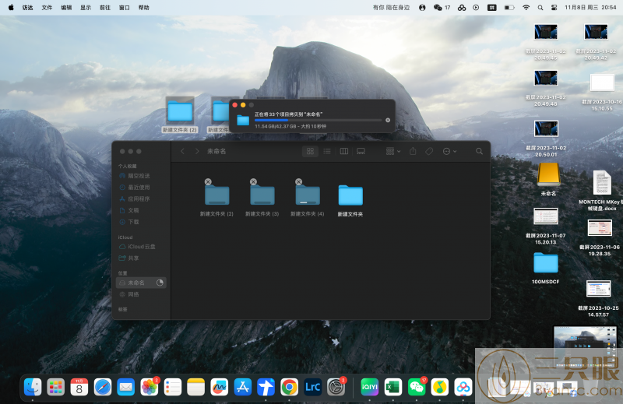Switch Finder window to gallery view
This screenshot has height=404, width=623.
click(x=361, y=151)
